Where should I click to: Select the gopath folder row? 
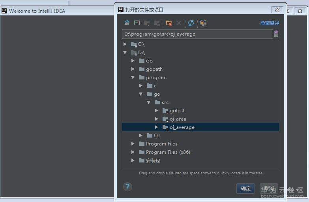pyautogui.click(x=200, y=69)
